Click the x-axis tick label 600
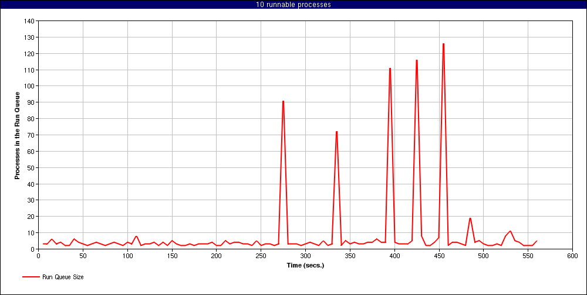This screenshot has width=587, height=295. (572, 256)
